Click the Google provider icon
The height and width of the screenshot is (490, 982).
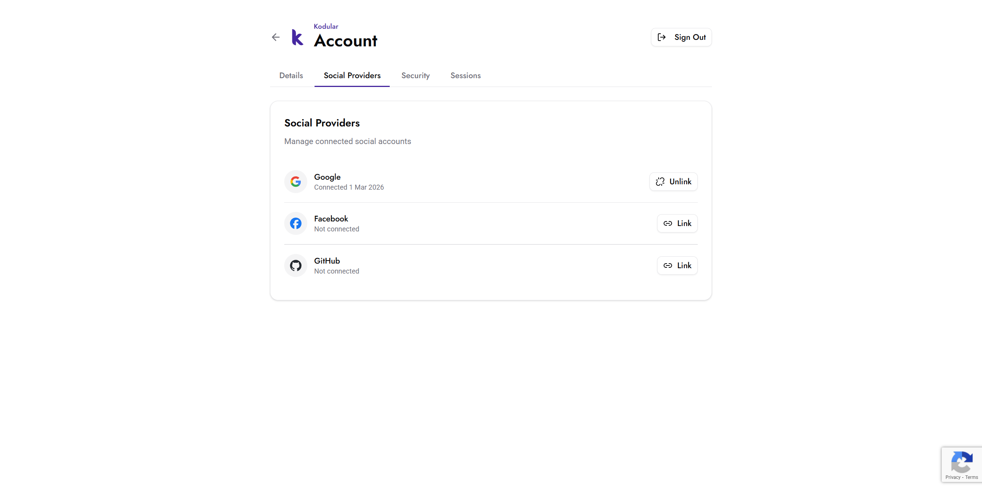tap(295, 182)
